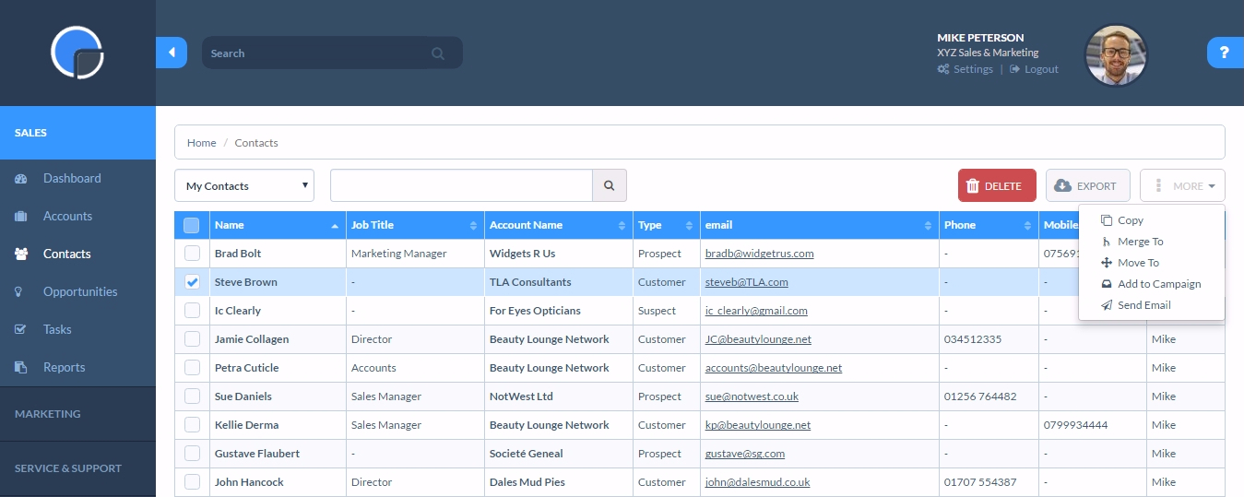1244x497 pixels.
Task: Open the Widgets R Us account name
Action: coord(522,254)
